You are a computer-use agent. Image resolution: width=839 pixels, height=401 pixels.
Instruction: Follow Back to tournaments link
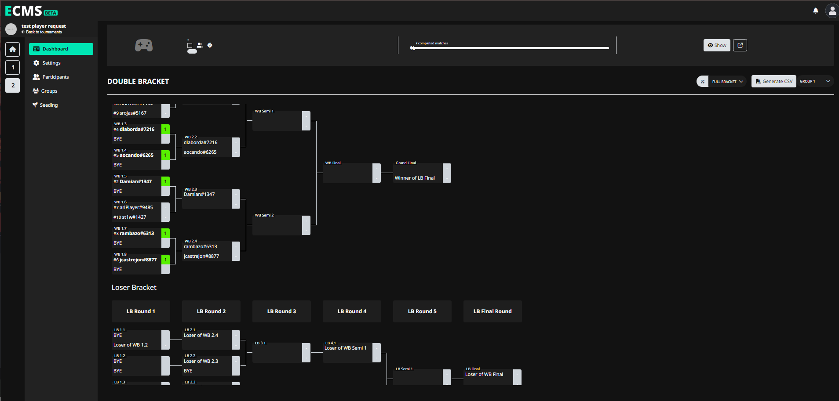[x=42, y=32]
